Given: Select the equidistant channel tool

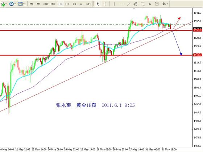Looking at the screenshot, I should [x=136, y=4].
